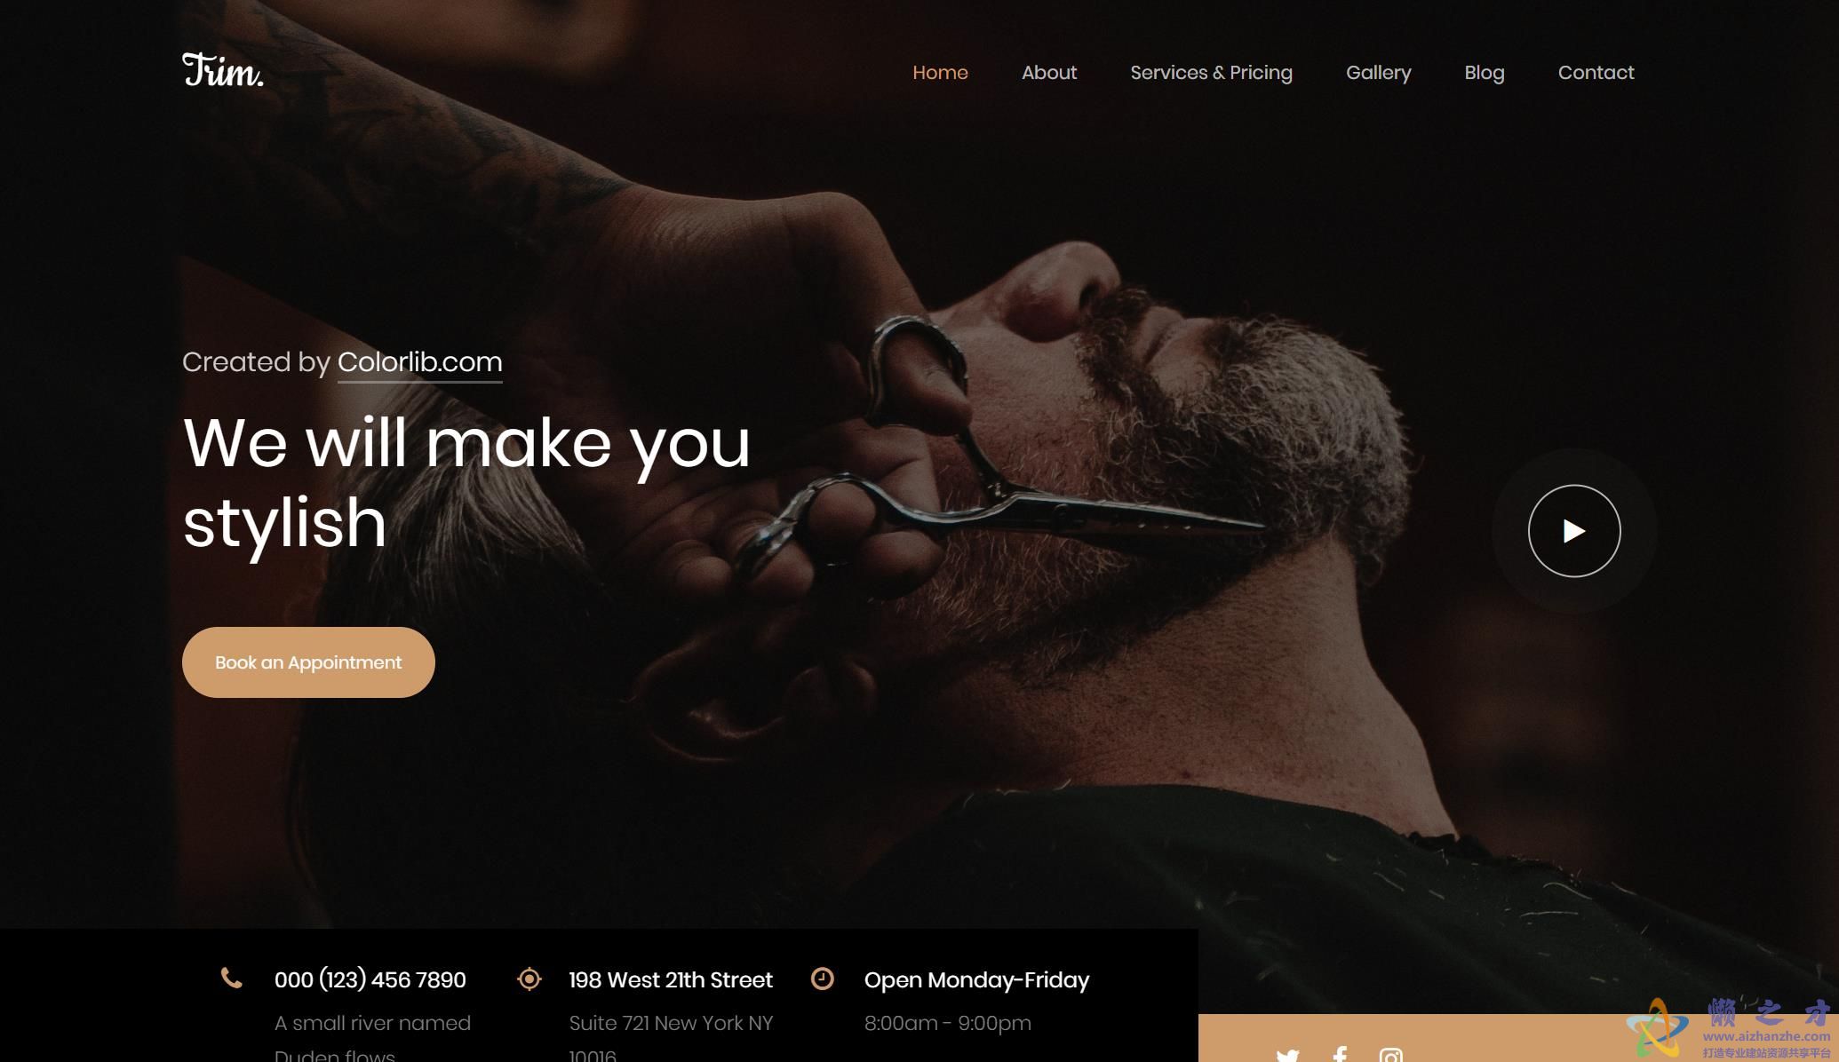The height and width of the screenshot is (1062, 1839).
Task: Play the video with the circular play button
Action: (x=1574, y=531)
